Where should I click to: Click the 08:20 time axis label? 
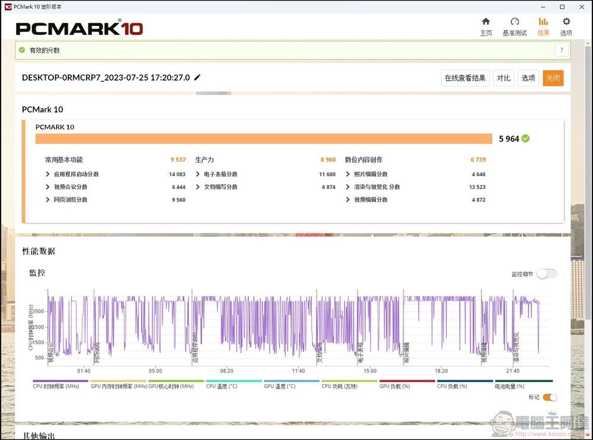tap(227, 371)
